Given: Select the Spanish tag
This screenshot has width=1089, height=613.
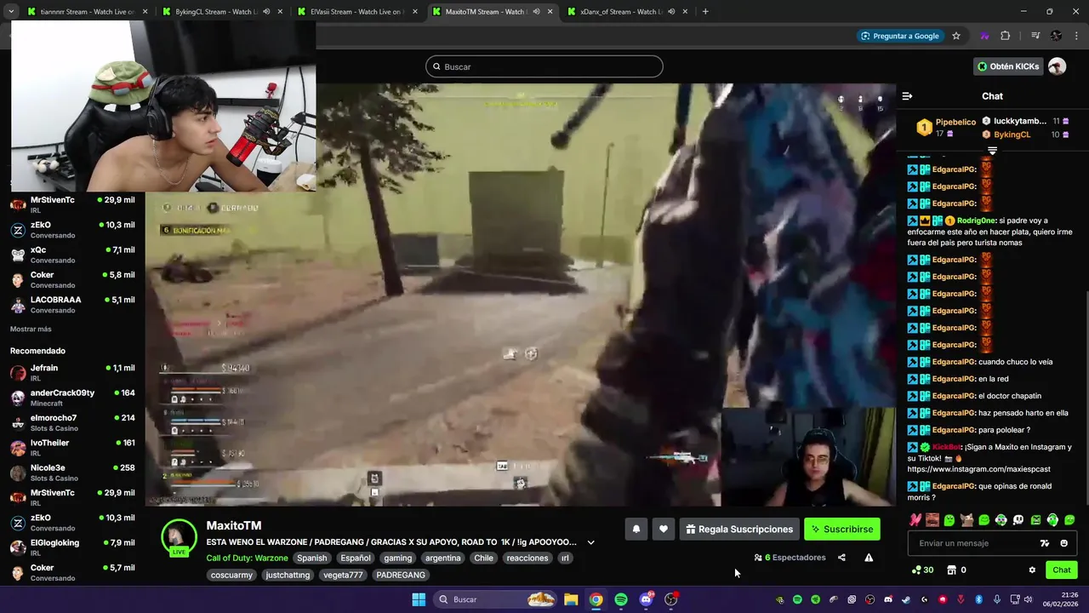Looking at the screenshot, I should click(x=312, y=558).
